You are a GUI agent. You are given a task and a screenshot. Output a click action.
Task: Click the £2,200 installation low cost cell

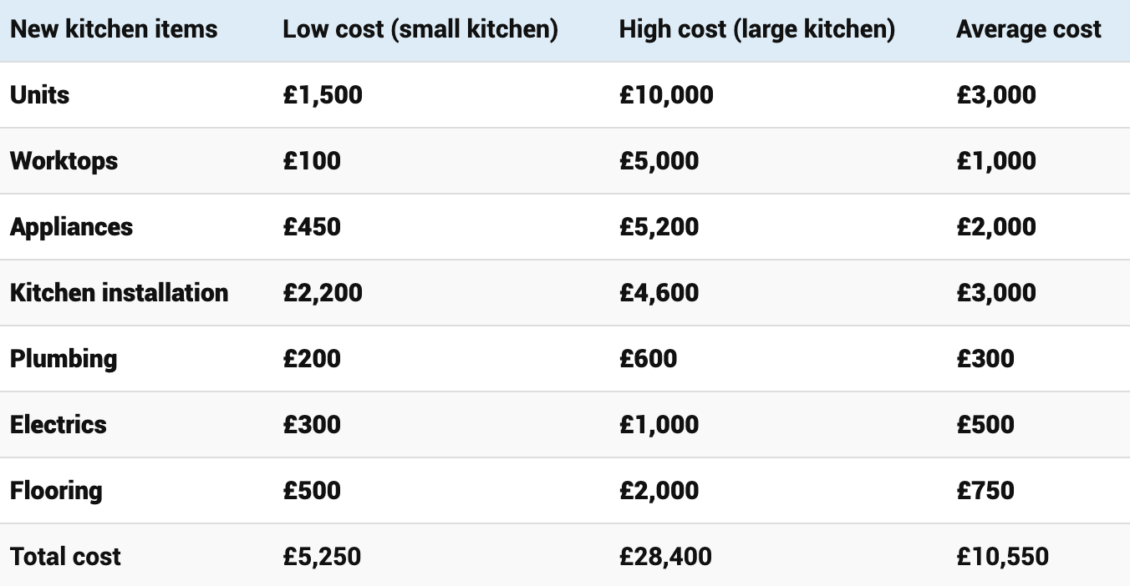(x=323, y=292)
